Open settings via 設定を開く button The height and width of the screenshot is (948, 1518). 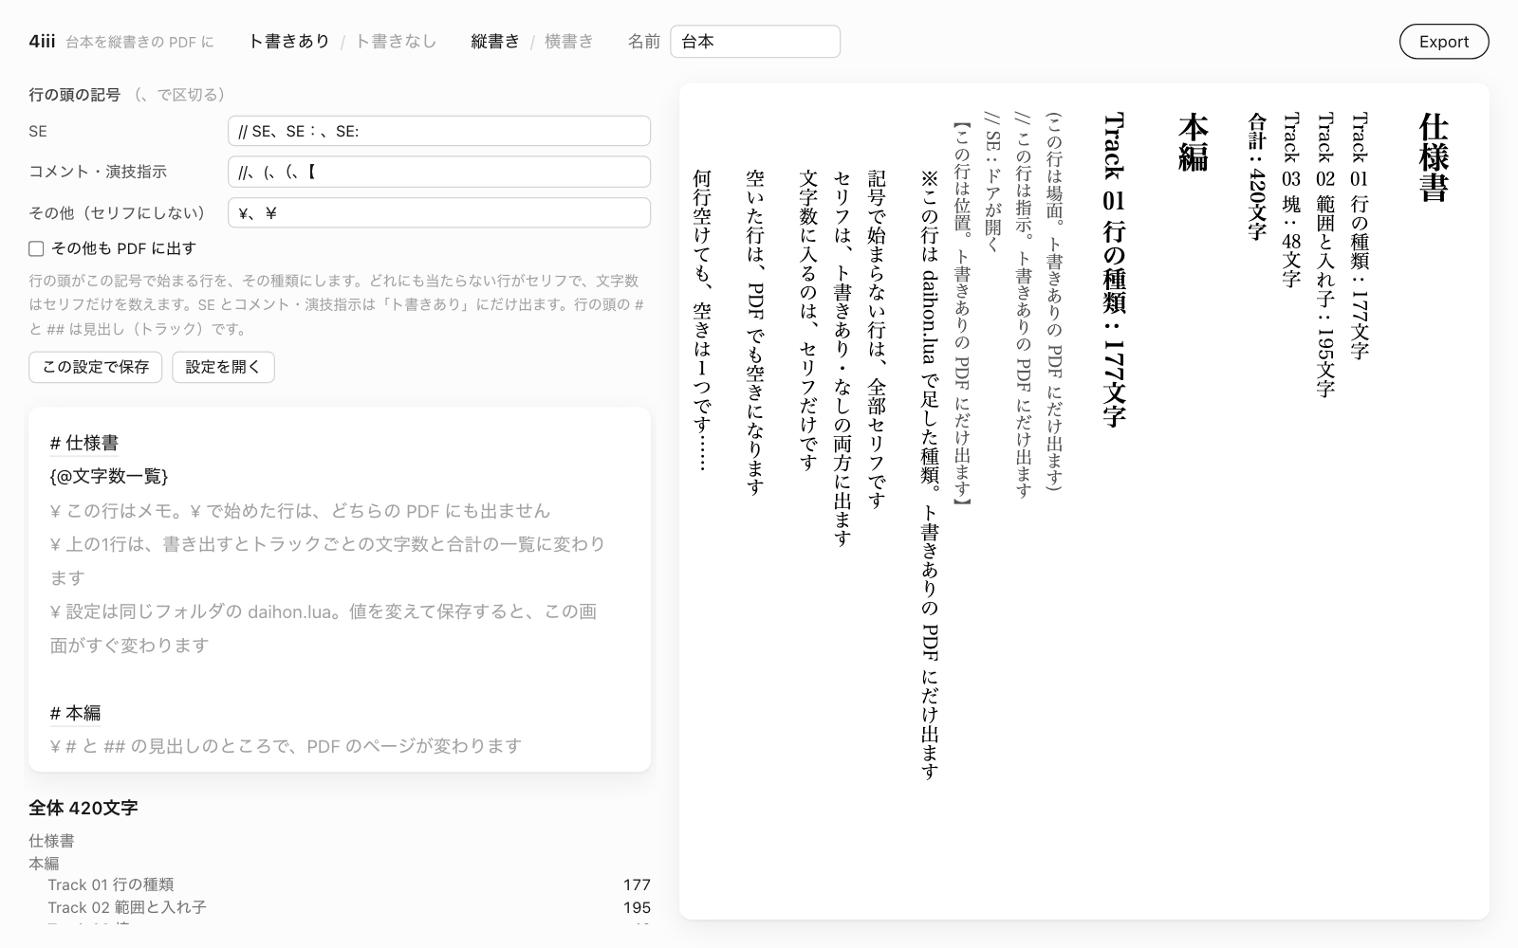[223, 367]
